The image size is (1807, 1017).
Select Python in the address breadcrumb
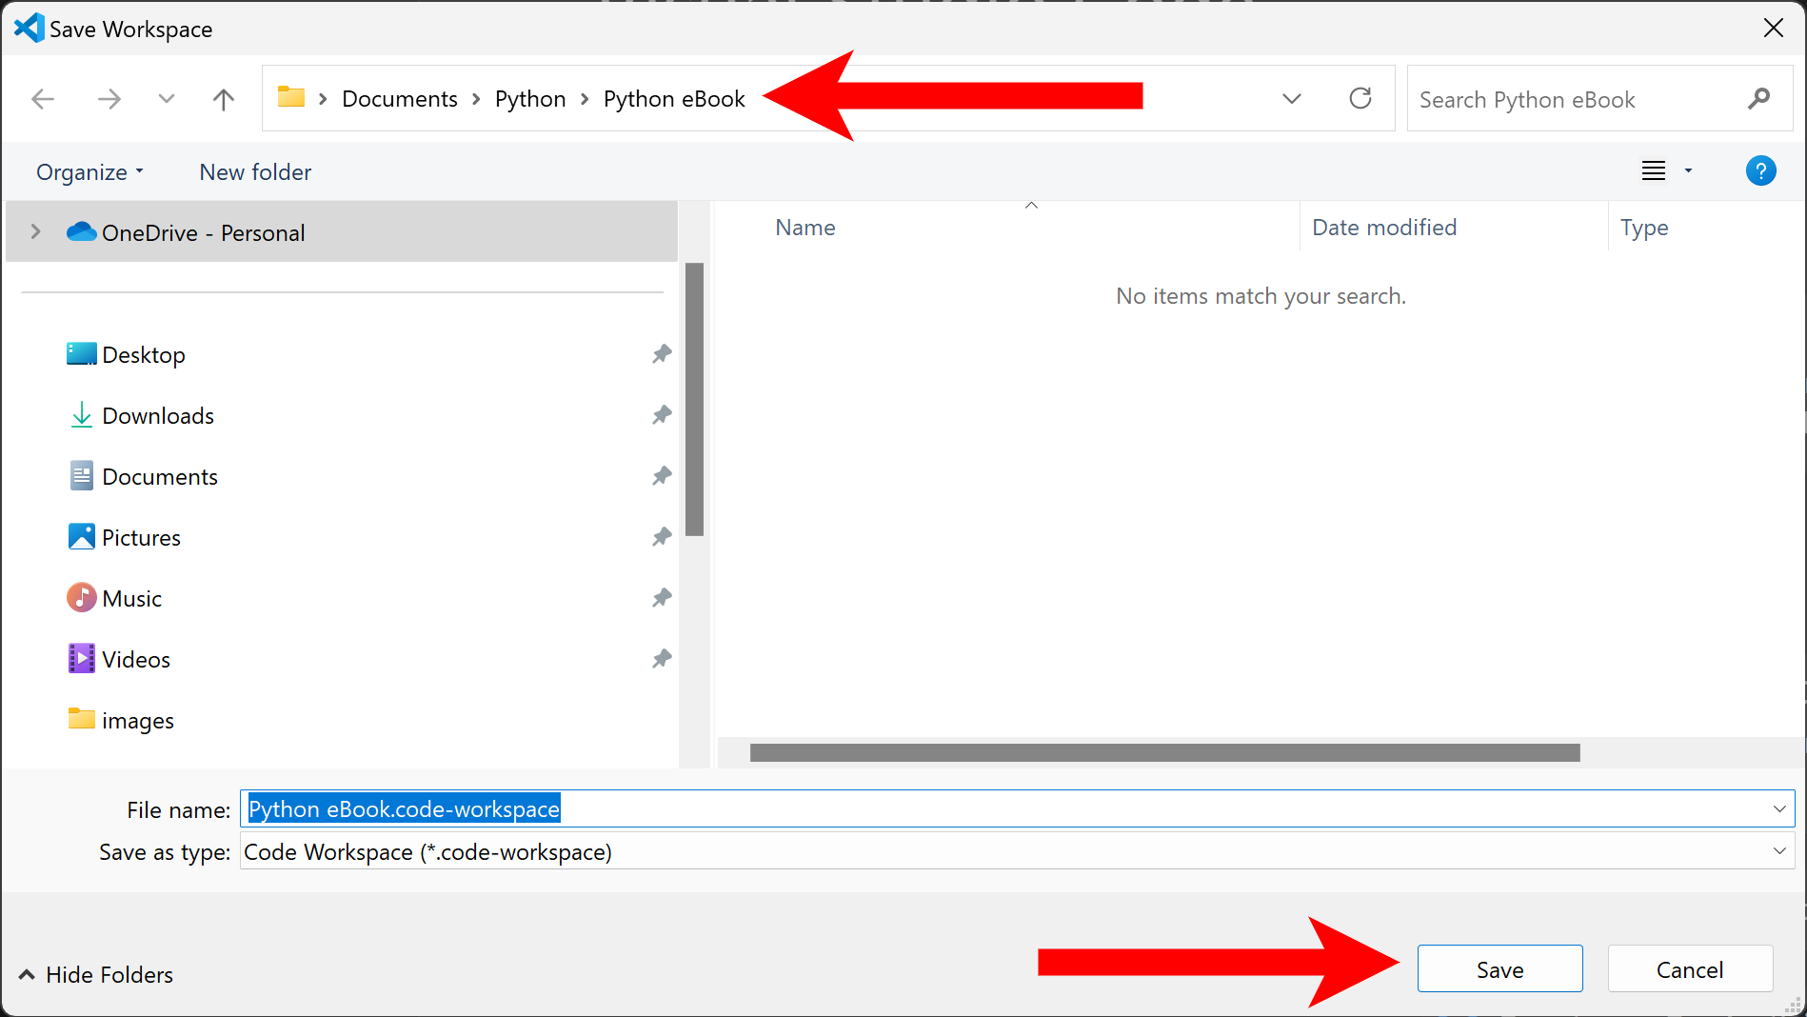click(x=530, y=99)
